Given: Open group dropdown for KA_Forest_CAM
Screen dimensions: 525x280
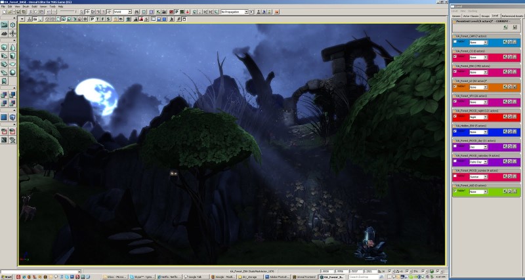Looking at the screenshot, I should click(478, 43).
